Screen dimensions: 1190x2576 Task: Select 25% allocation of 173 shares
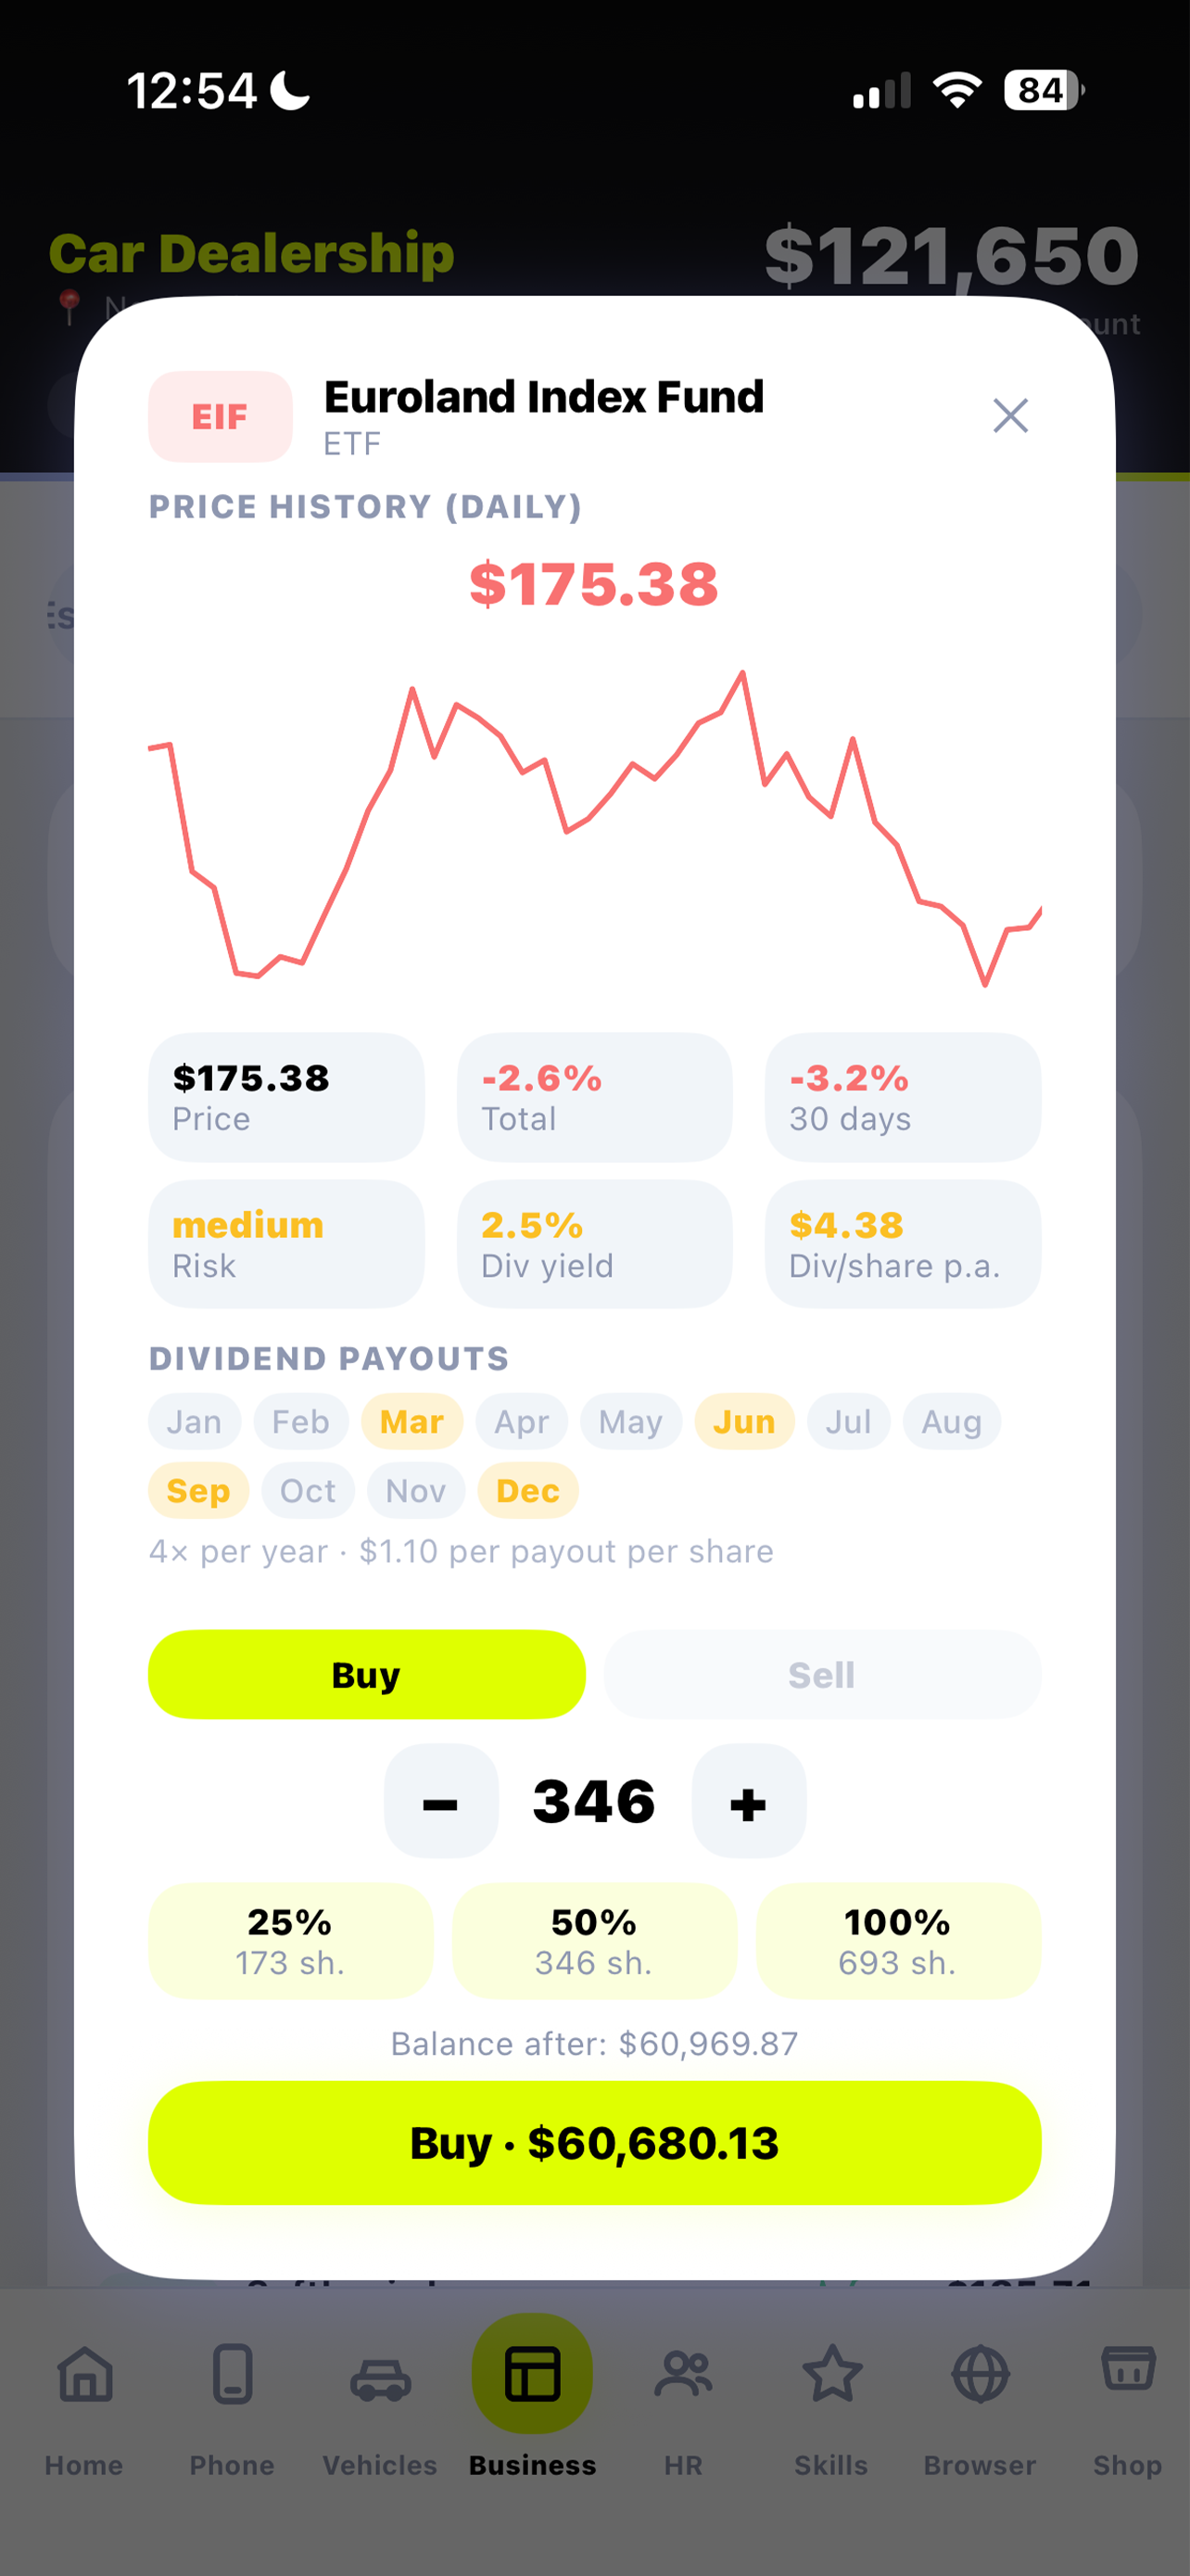coord(291,1941)
